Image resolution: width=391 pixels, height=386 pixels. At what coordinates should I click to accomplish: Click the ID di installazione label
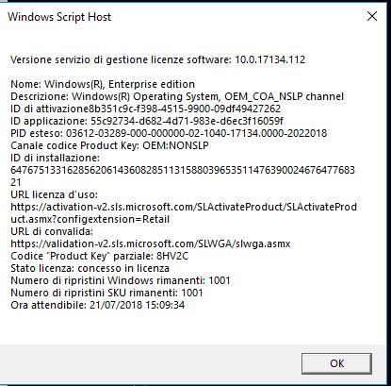pyautogui.click(x=55, y=158)
